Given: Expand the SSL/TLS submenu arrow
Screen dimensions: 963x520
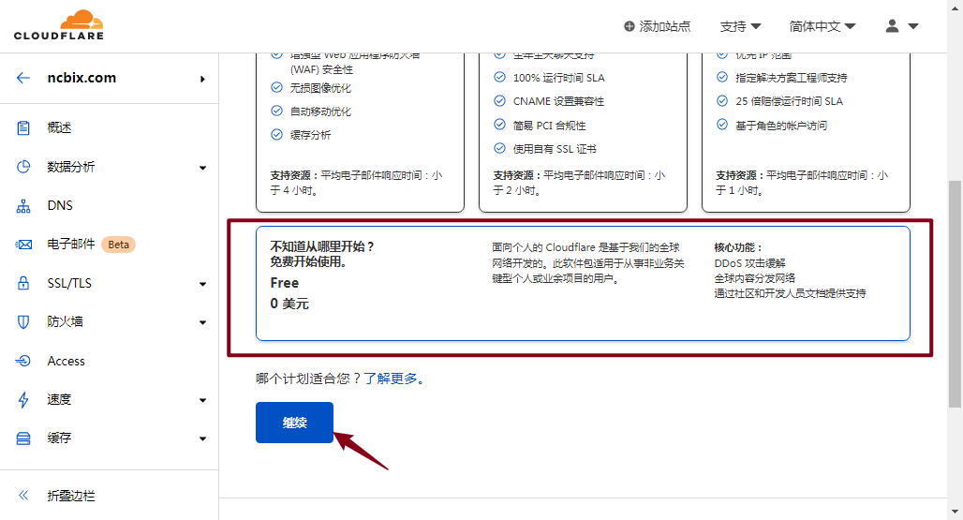Looking at the screenshot, I should tap(202, 284).
